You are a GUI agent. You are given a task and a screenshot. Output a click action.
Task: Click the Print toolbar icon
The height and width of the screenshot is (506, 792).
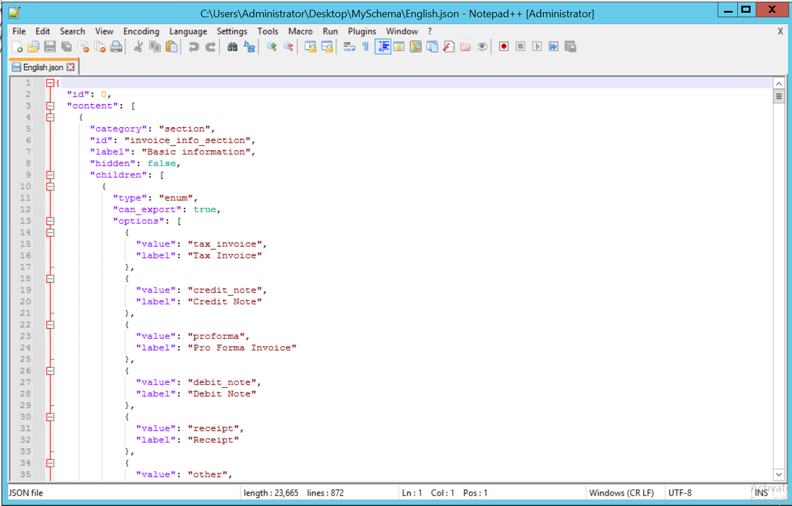(116, 46)
